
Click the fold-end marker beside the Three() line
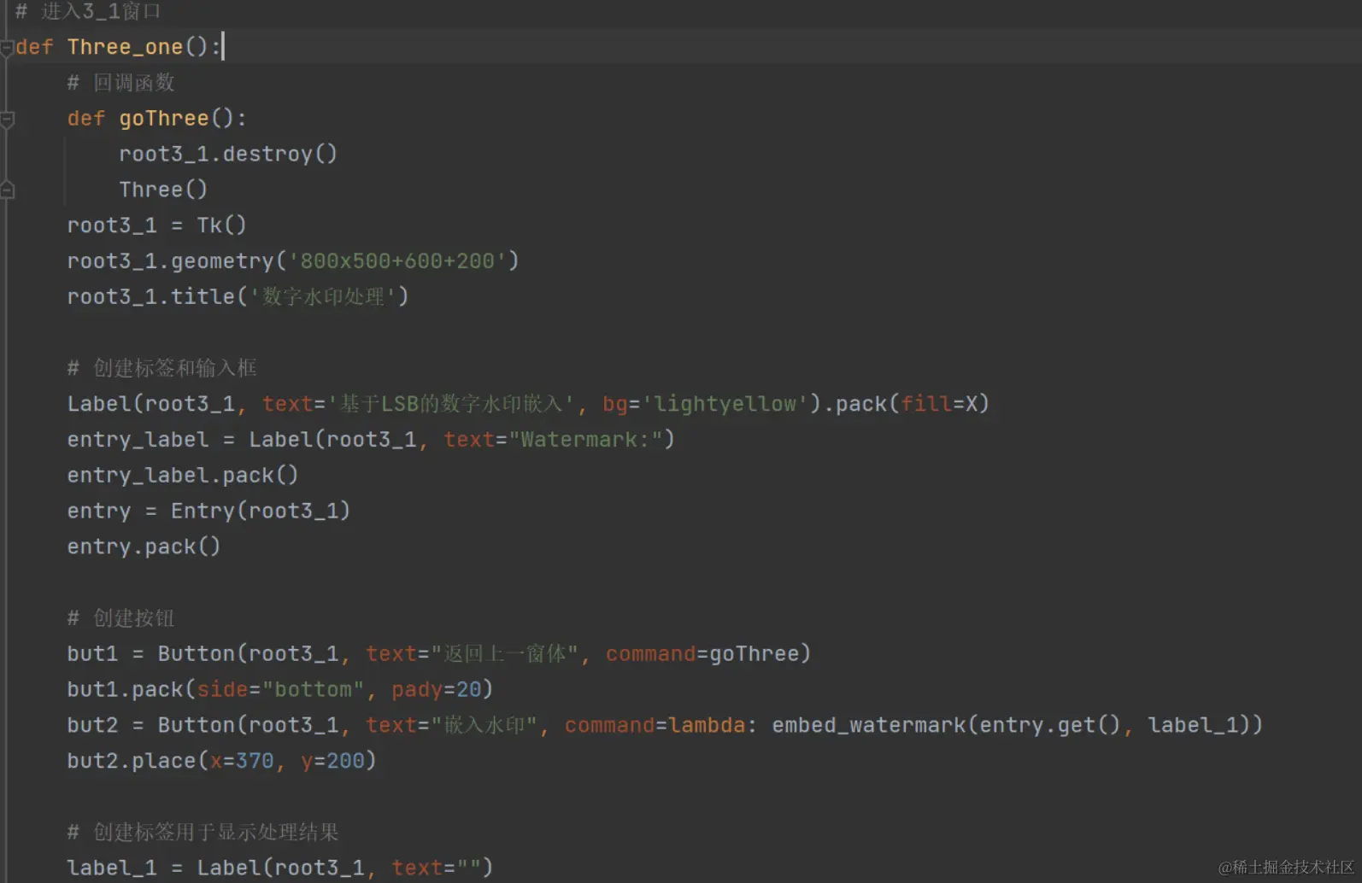[7, 190]
